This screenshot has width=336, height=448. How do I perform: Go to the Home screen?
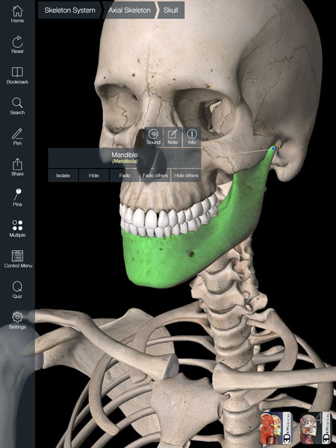17,14
